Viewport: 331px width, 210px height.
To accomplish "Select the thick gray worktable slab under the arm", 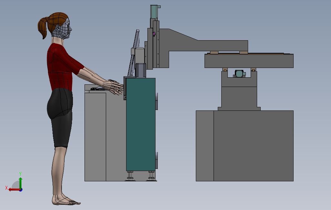I will pos(249,61).
